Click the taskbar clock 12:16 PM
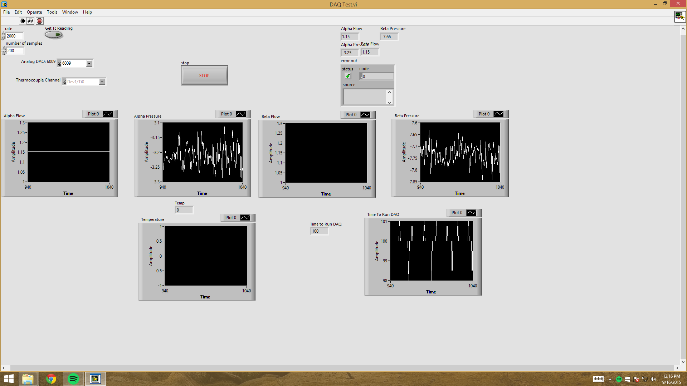 (x=671, y=376)
